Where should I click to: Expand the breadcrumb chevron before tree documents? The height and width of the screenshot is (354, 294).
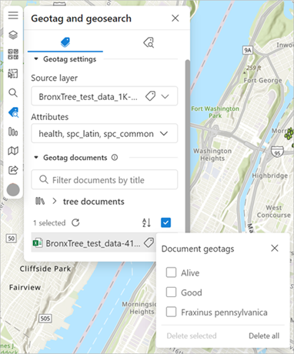pyautogui.click(x=54, y=202)
